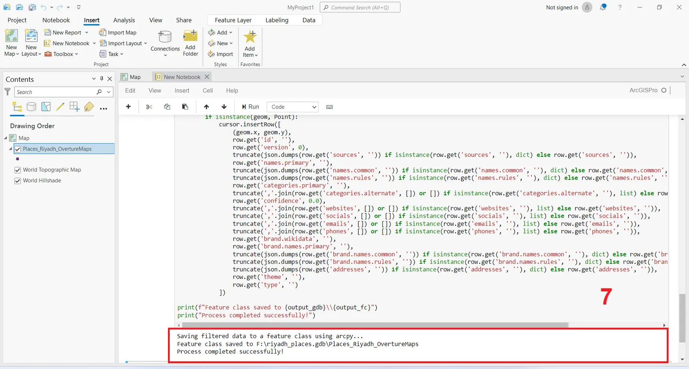The width and height of the screenshot is (689, 369).
Task: Collapse the ribbon with chevron
Action: (x=684, y=65)
